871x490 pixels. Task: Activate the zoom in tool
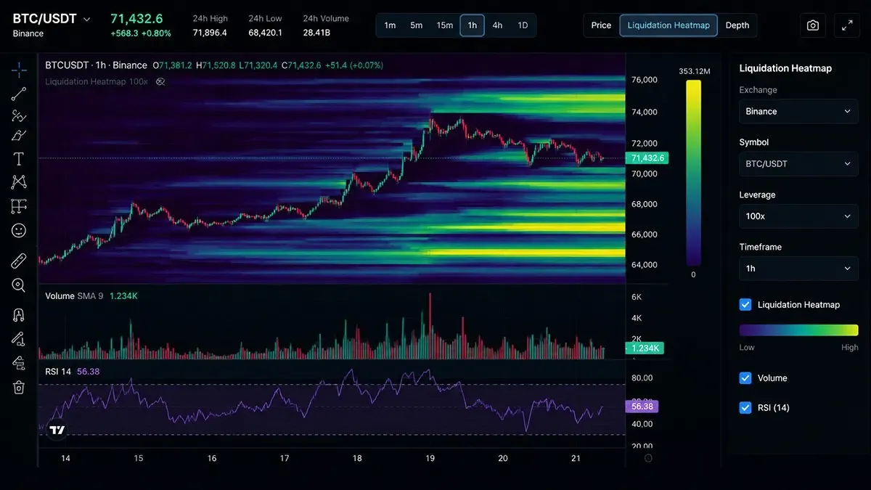[19, 285]
